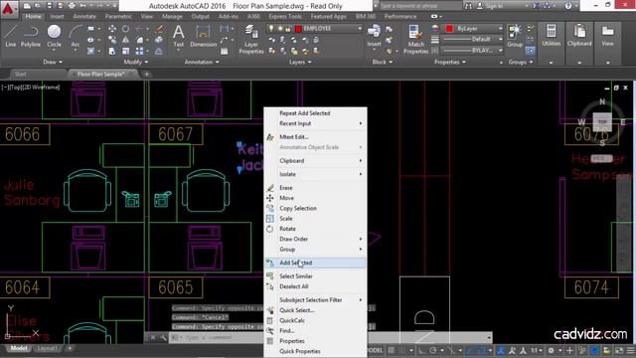
Task: Click the Help question mark icon
Action: pos(568,6)
